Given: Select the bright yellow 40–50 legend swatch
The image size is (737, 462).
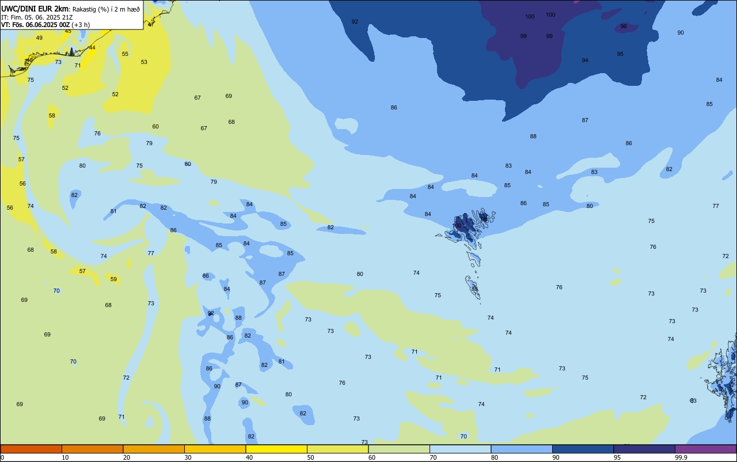Looking at the screenshot, I should coord(276,449).
